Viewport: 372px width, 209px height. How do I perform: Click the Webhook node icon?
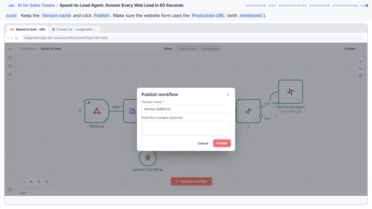(97, 111)
